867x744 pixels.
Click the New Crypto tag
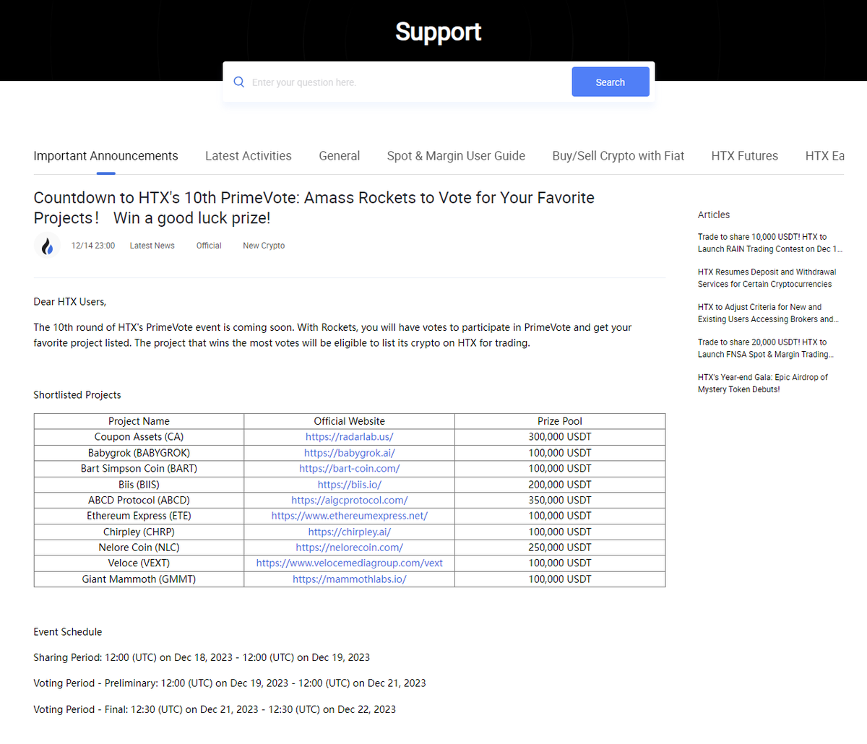[x=264, y=246]
